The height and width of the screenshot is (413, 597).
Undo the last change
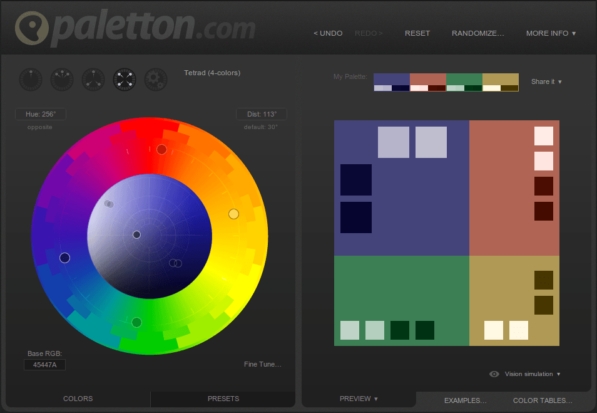point(328,33)
